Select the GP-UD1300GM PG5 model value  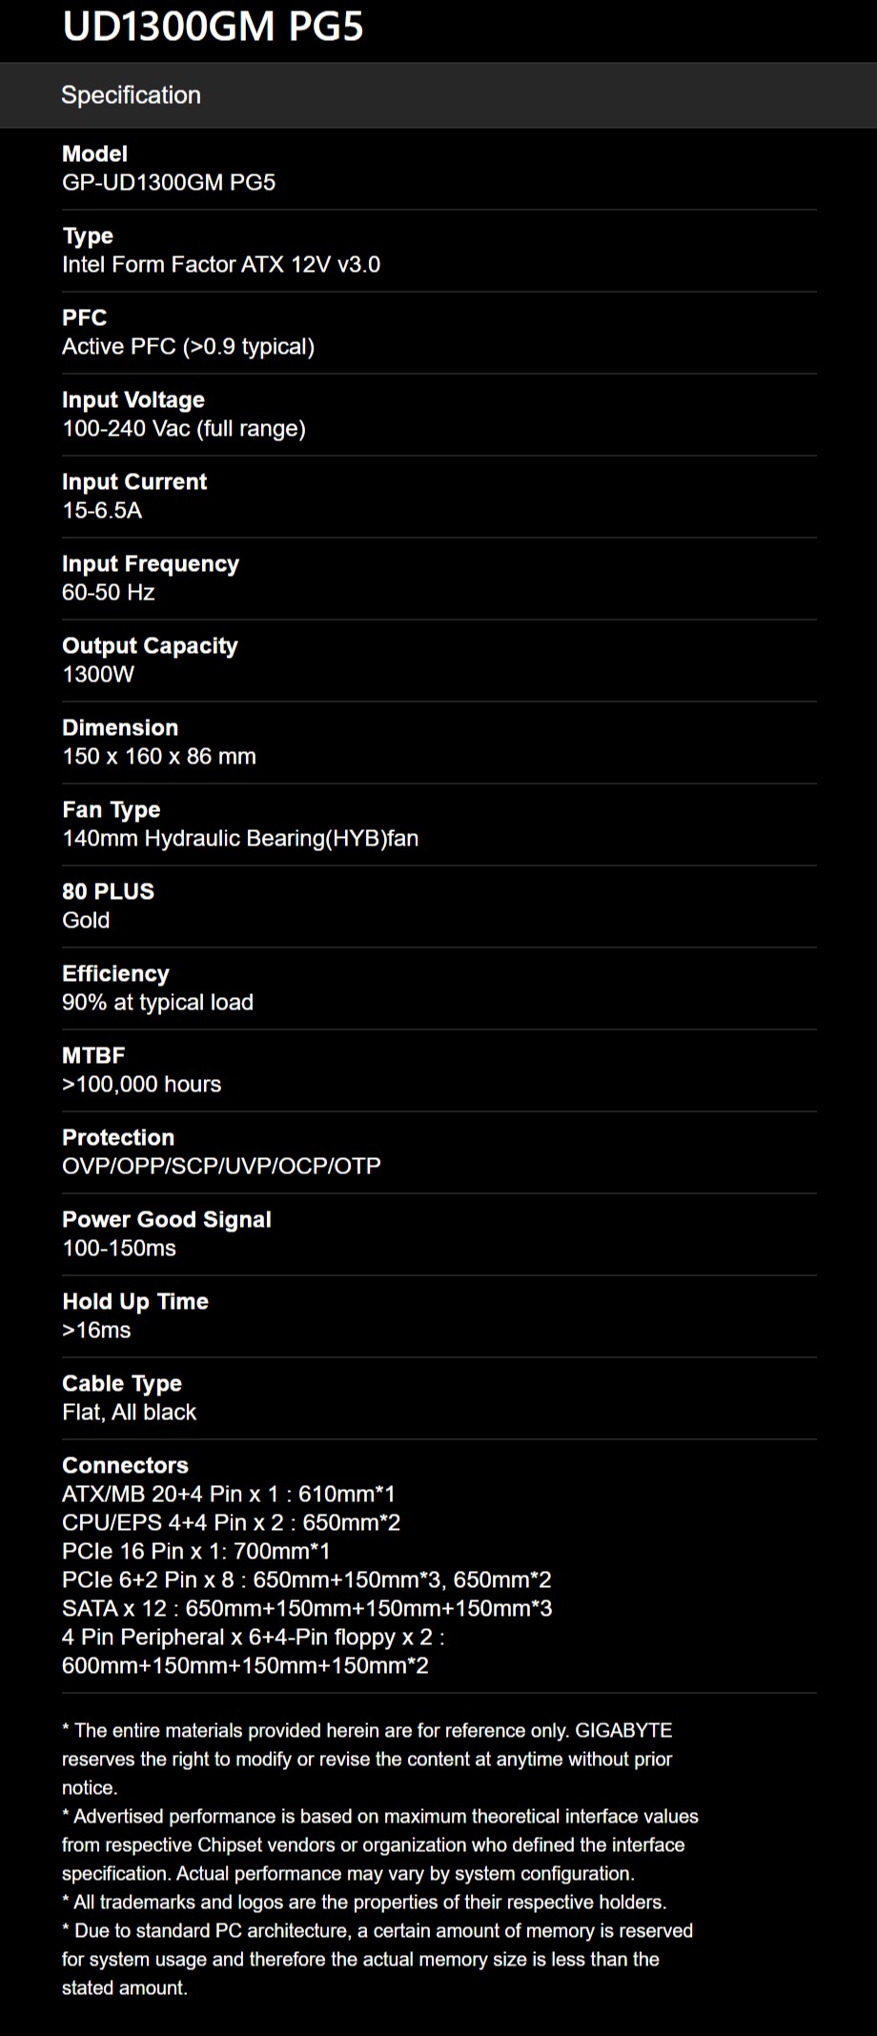pos(169,182)
